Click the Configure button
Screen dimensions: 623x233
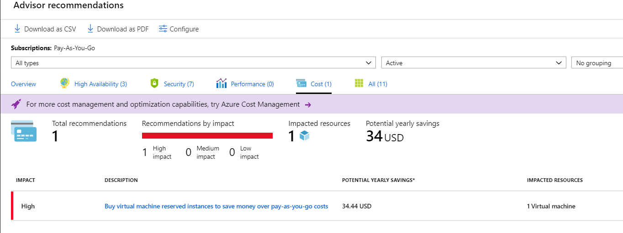point(179,29)
